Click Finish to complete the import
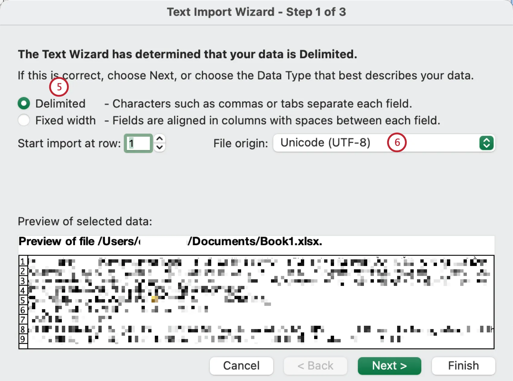 coord(463,366)
